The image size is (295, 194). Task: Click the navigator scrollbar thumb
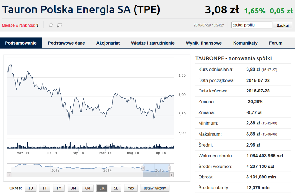pos(156,175)
